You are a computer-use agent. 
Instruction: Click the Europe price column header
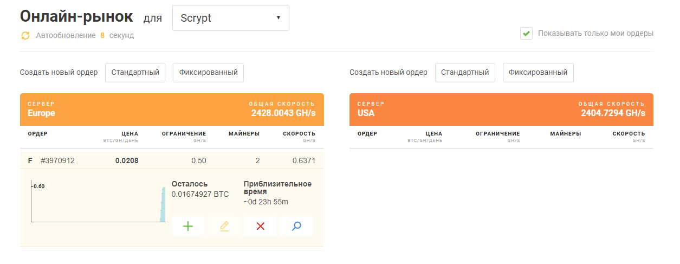coord(129,134)
